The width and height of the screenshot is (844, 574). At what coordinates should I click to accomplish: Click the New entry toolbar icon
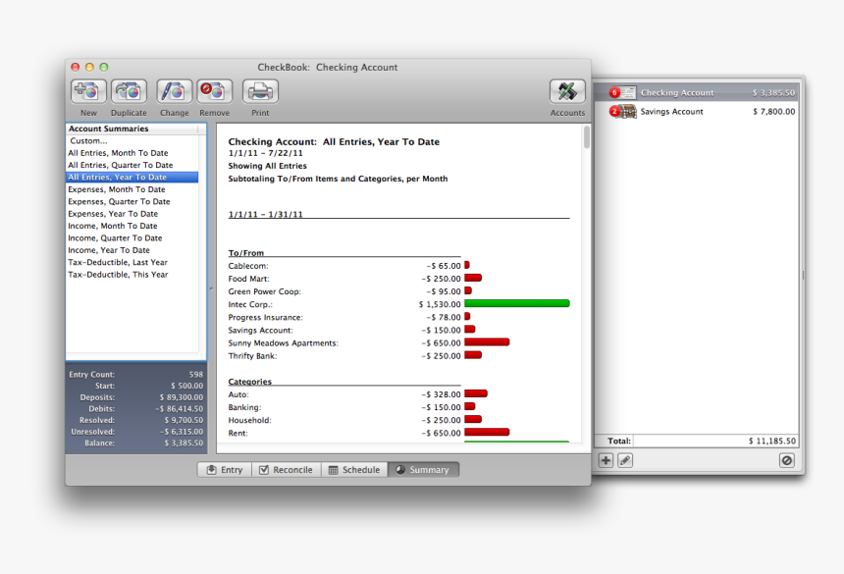pos(88,92)
